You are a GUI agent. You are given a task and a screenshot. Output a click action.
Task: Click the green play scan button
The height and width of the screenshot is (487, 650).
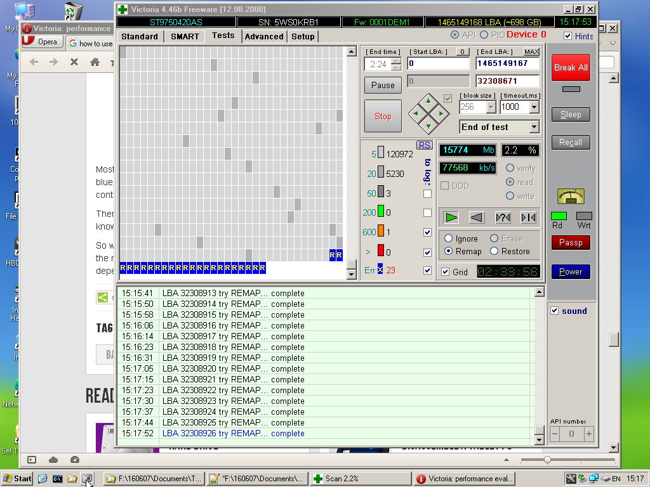pos(451,218)
